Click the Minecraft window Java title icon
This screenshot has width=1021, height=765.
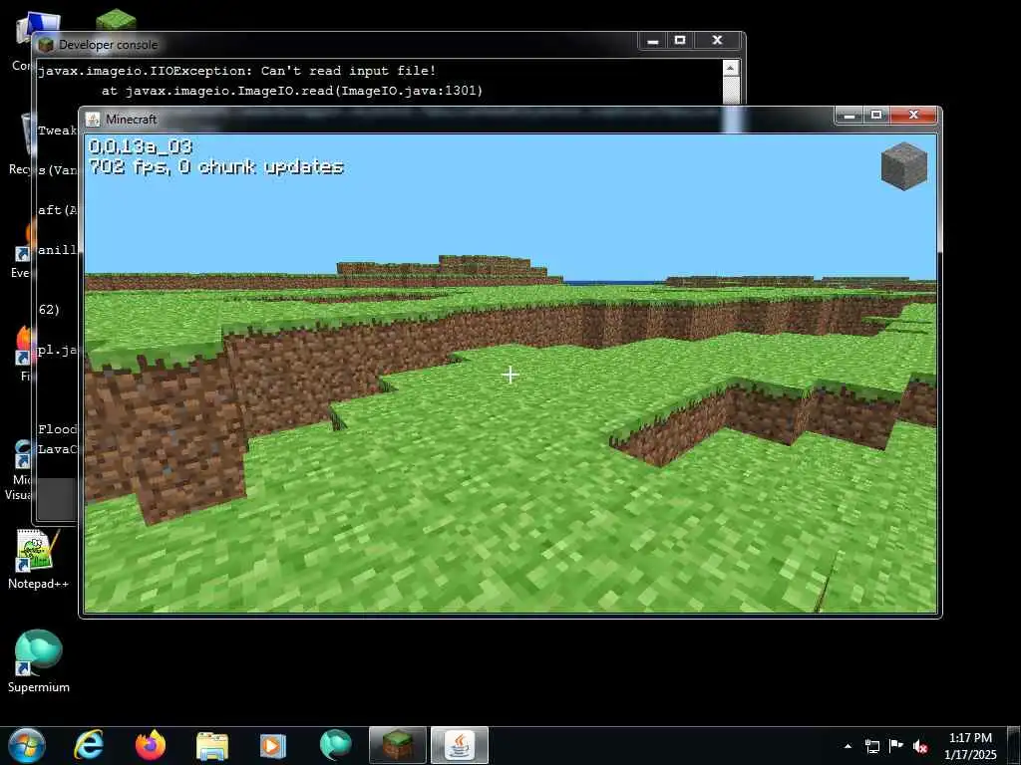point(93,120)
